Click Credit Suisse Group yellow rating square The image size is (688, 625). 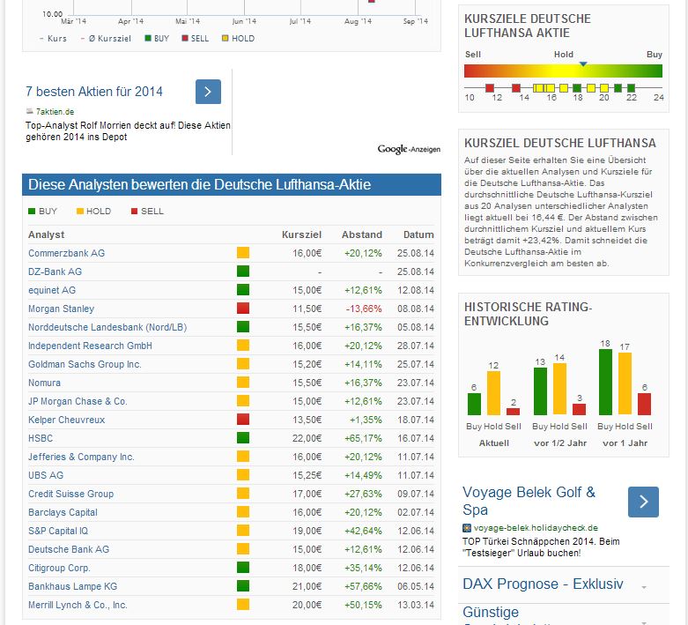tap(242, 494)
